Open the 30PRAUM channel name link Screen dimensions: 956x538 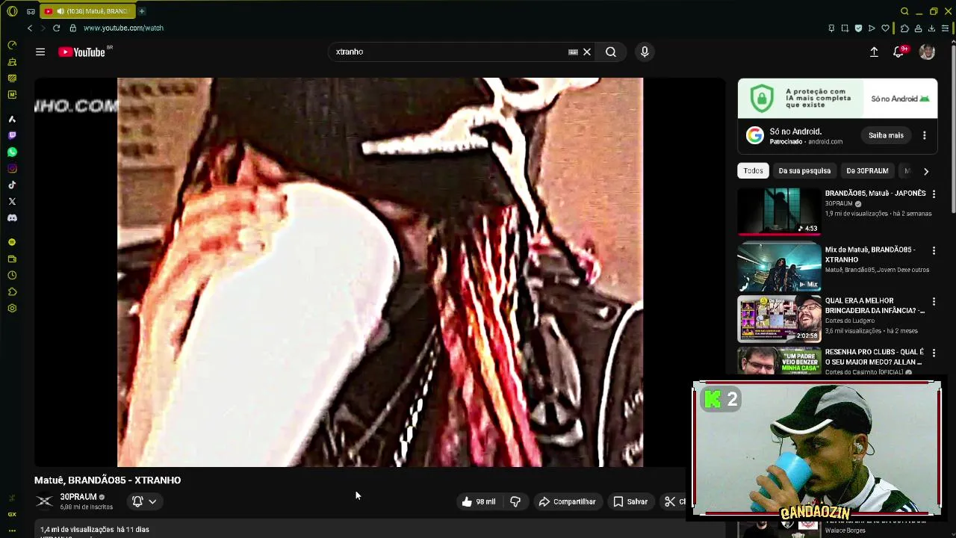78,497
